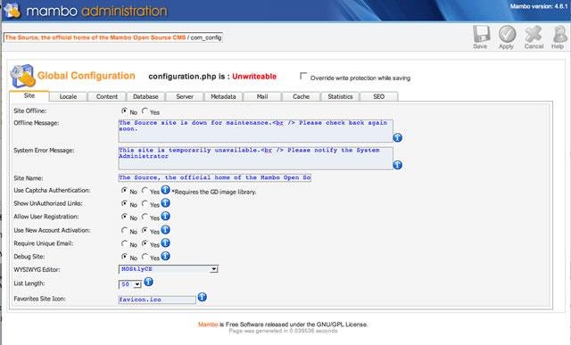571x345 pixels.
Task: Open the WYSIWYG Editor dropdown
Action: pos(169,269)
